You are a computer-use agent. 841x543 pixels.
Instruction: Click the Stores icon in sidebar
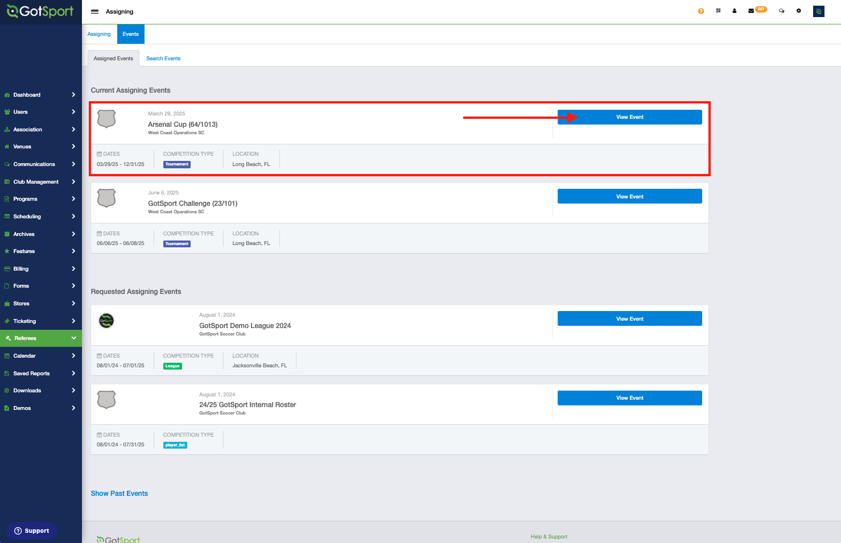coord(7,304)
